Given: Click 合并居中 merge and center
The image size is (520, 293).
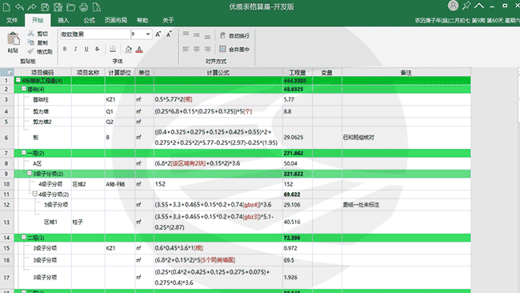Looking at the screenshot, I should (234, 50).
